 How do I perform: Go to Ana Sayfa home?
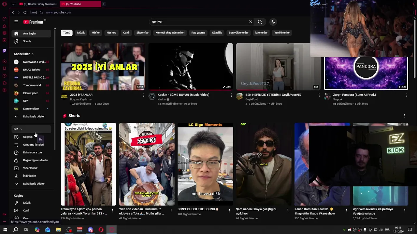click(x=31, y=33)
